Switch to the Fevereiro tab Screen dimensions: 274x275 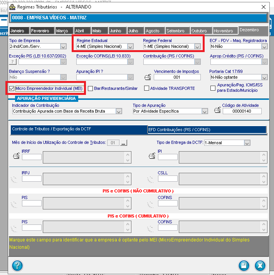click(42, 31)
